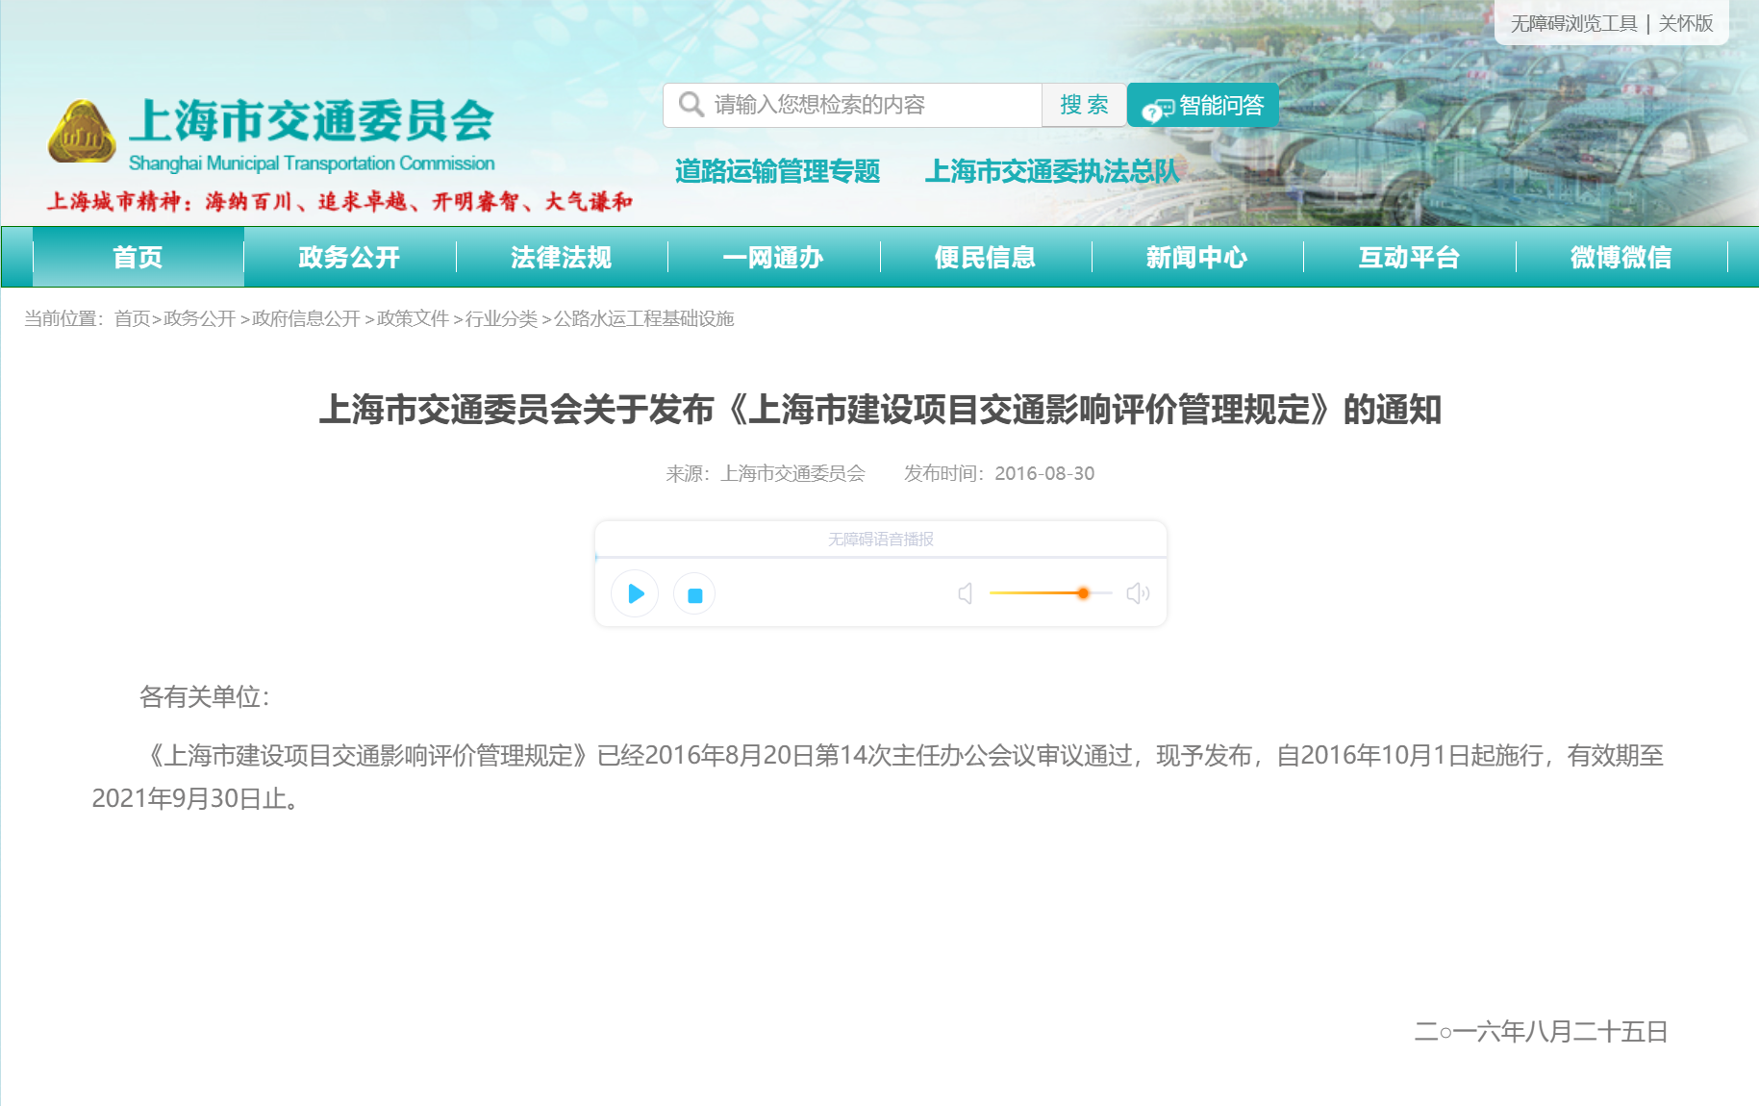
Task: Click the 政务公开 breadcrumb link
Action: coord(199,318)
